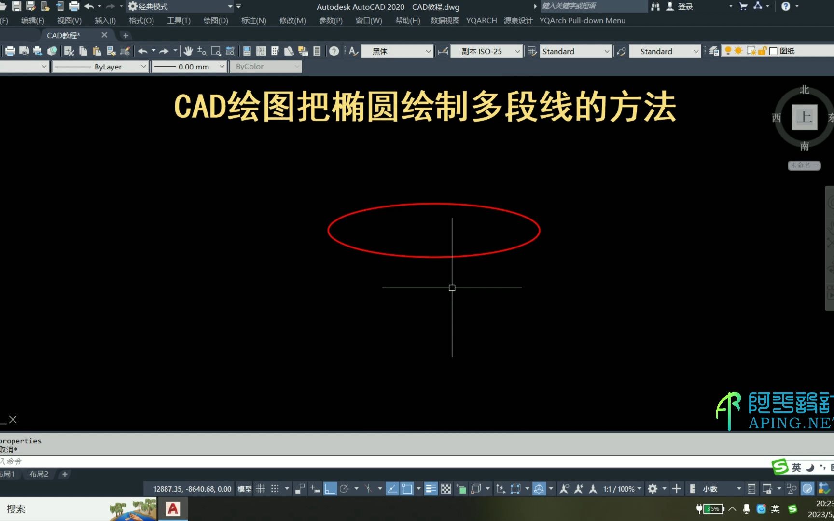The width and height of the screenshot is (834, 521).
Task: Click the Match Properties brush icon
Action: click(x=111, y=51)
